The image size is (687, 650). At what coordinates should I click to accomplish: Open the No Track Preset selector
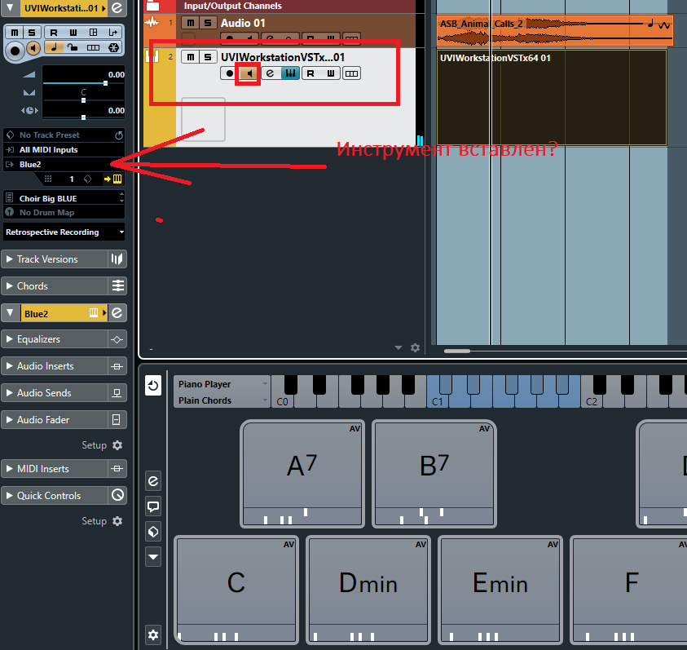tap(64, 135)
